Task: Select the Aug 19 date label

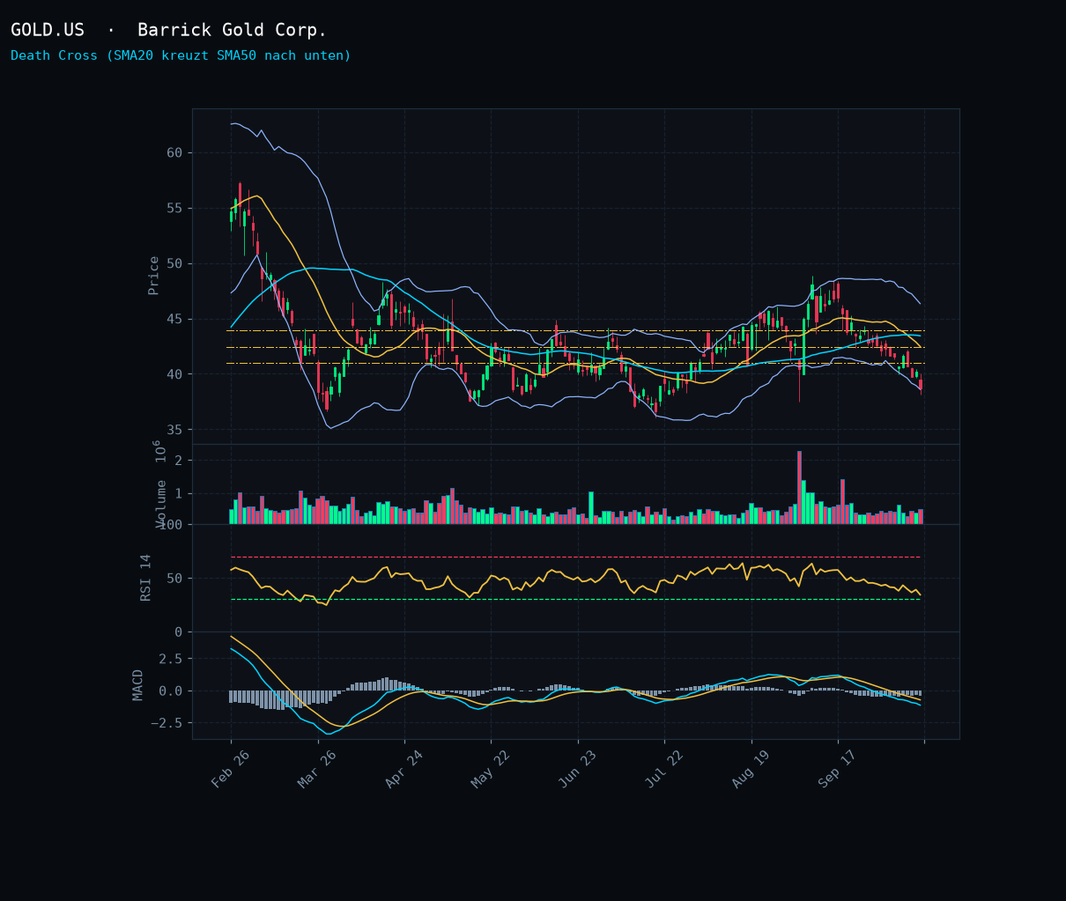Action: coord(750,770)
